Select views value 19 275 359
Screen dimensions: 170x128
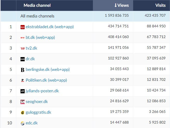119,112
